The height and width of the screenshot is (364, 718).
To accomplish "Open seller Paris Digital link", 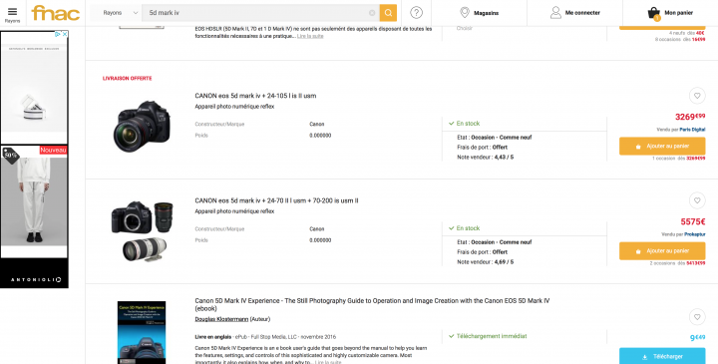I will click(692, 130).
